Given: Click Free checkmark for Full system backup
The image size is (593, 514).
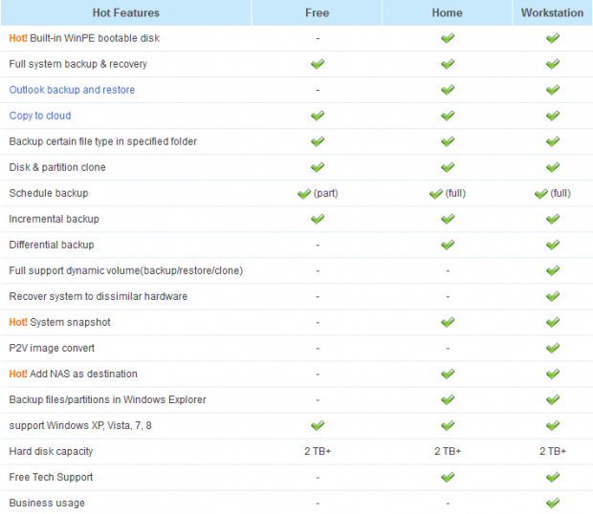Looking at the screenshot, I should click(318, 64).
